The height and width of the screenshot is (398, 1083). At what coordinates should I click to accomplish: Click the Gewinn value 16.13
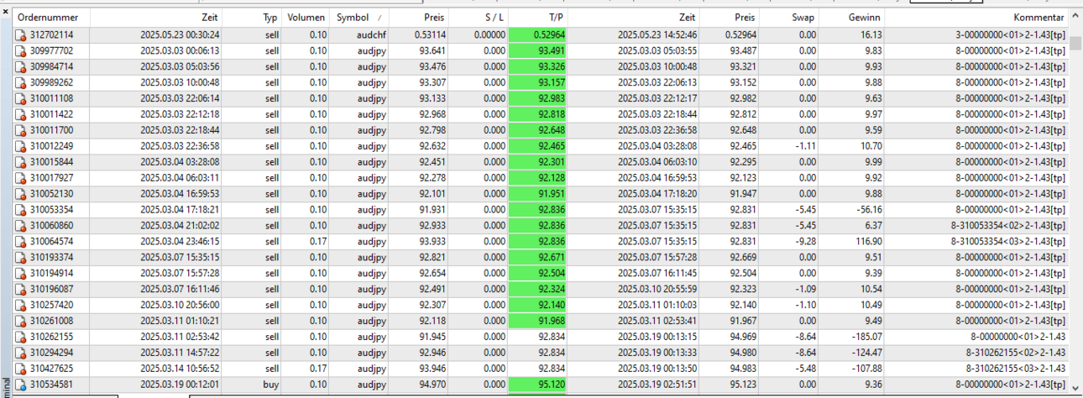coord(871,35)
